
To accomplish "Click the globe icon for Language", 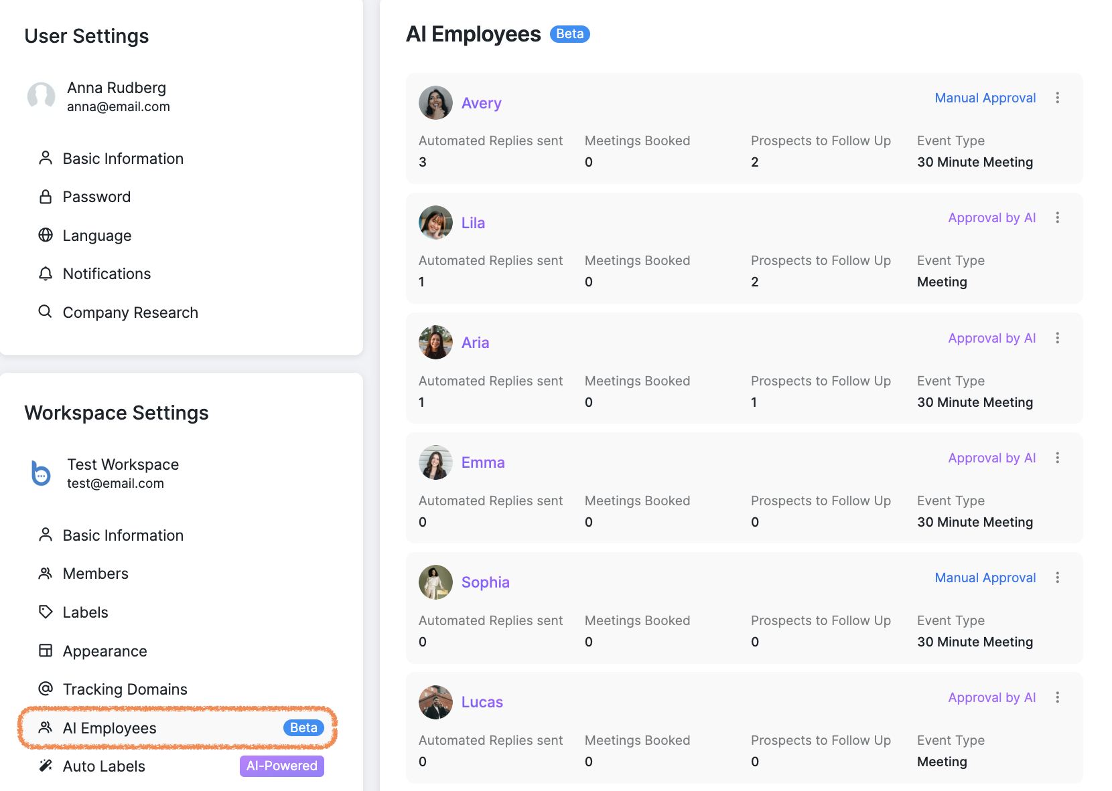I will (x=46, y=235).
